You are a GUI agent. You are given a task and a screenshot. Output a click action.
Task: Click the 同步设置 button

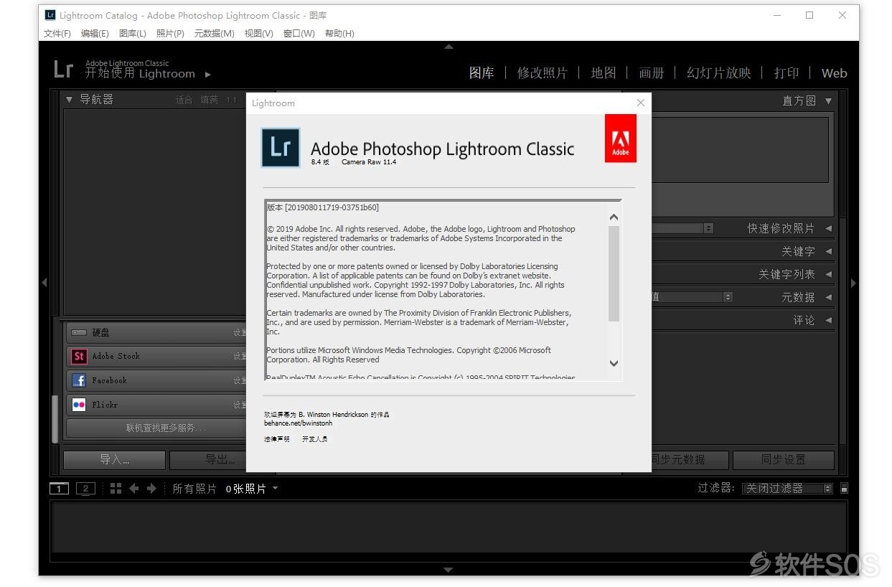click(784, 459)
